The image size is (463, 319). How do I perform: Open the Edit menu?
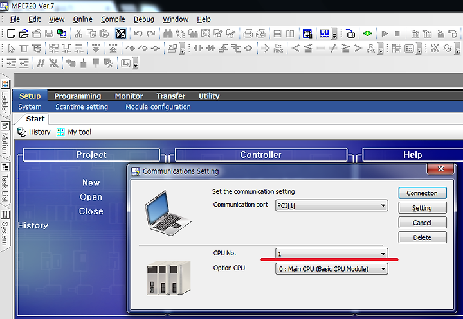[34, 19]
